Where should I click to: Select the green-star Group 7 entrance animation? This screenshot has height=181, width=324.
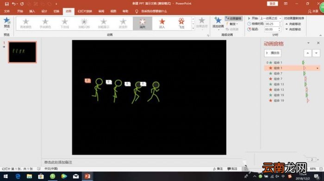click(x=292, y=73)
